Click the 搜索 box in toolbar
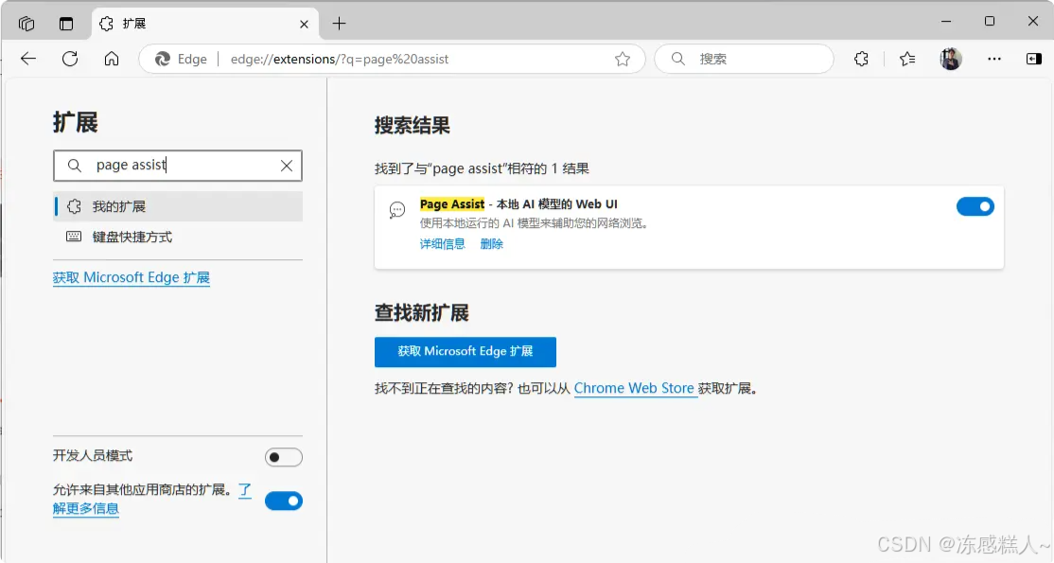Viewport: 1054px width, 563px height. pos(744,60)
